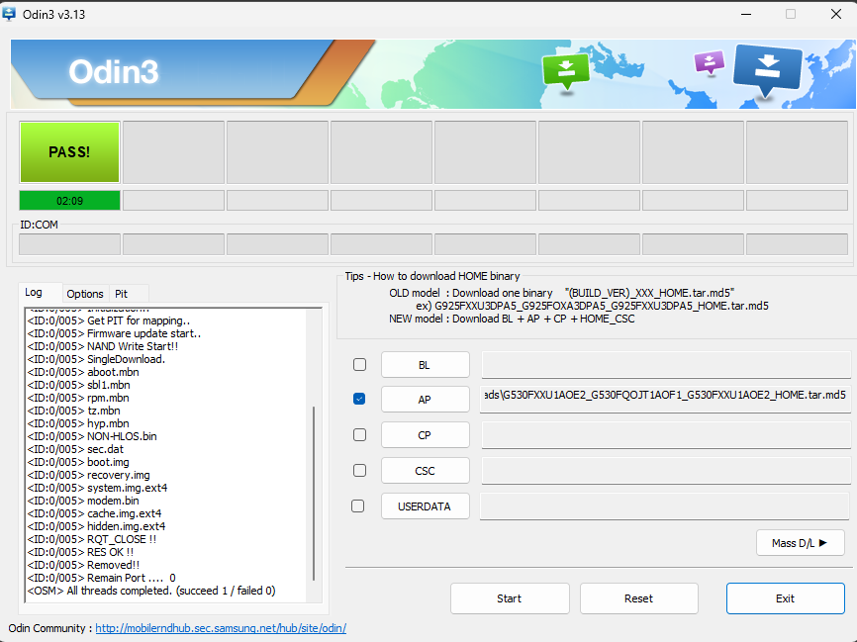
Task: Click the AP file button
Action: 426,400
